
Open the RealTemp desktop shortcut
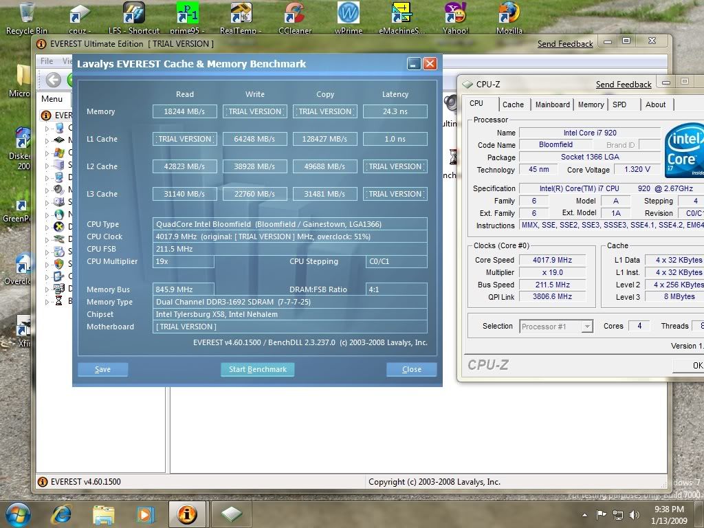[x=239, y=14]
